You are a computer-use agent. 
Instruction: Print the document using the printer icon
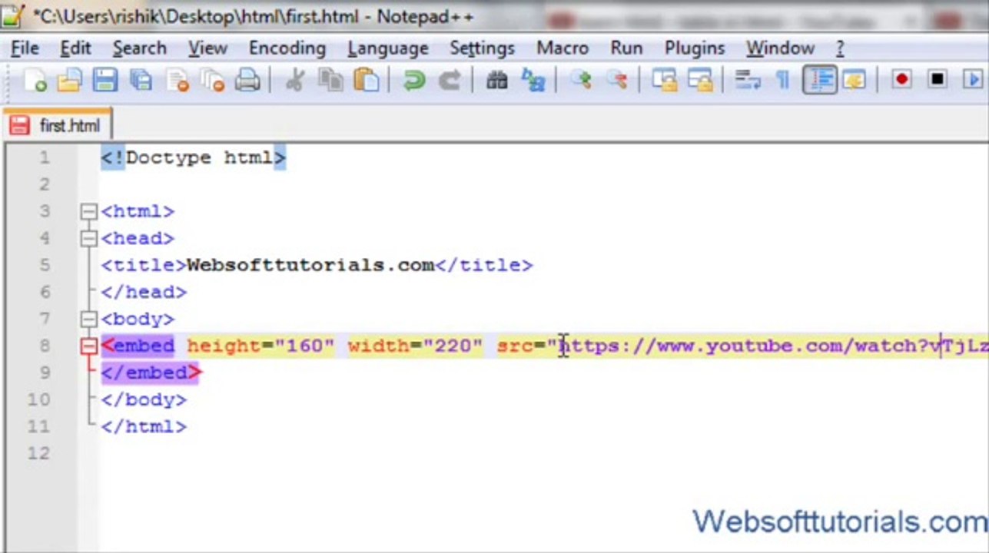[247, 80]
